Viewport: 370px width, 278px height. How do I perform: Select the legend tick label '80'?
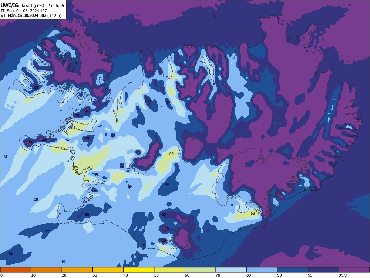click(249, 275)
